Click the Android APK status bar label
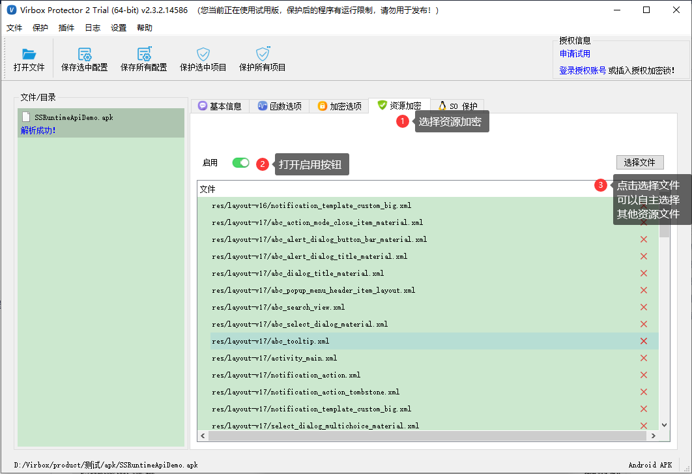The width and height of the screenshot is (692, 474). click(650, 465)
